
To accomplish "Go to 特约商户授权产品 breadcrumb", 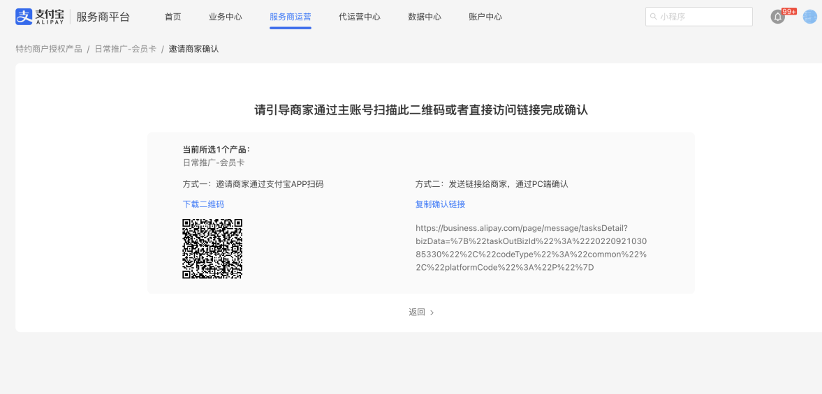I will [49, 50].
